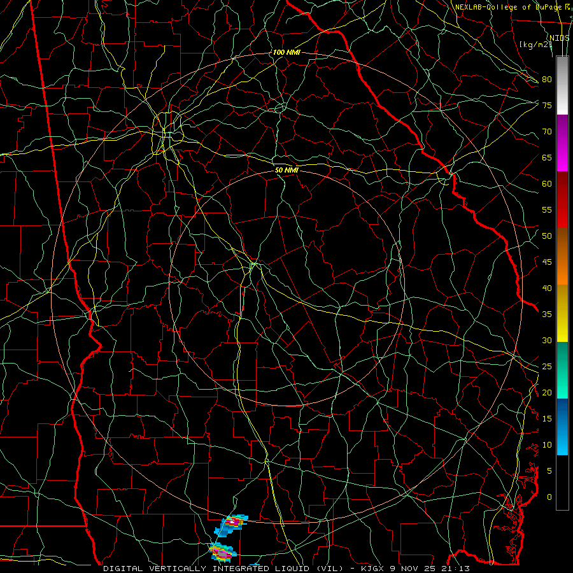The image size is (573, 573).
Task: Pick the red segment of the color bar
Action: click(562, 200)
